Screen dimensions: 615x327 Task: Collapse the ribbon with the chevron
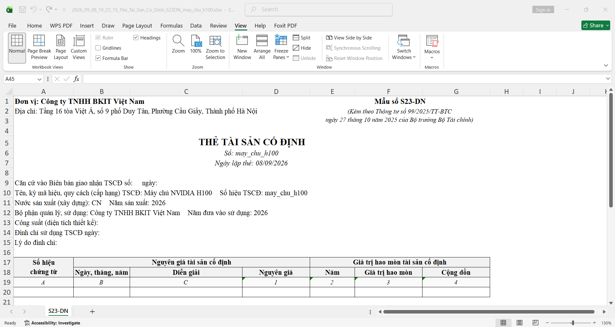click(606, 65)
